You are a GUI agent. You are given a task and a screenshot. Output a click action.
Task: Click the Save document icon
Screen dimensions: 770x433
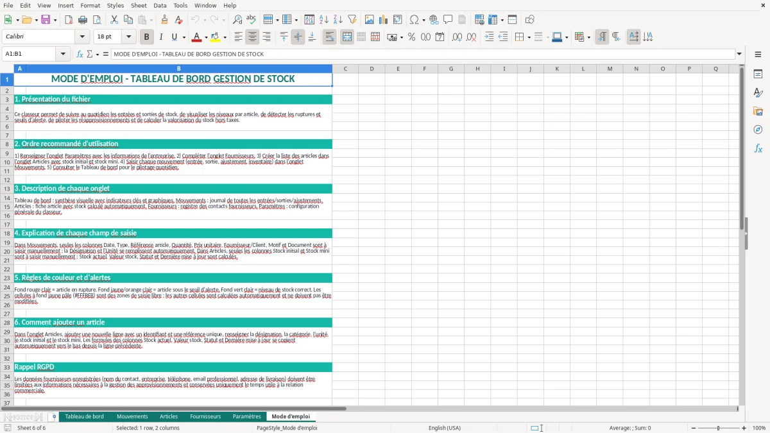(46, 20)
